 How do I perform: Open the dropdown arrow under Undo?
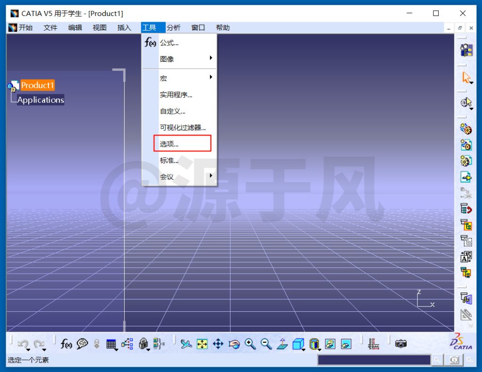tap(28, 350)
